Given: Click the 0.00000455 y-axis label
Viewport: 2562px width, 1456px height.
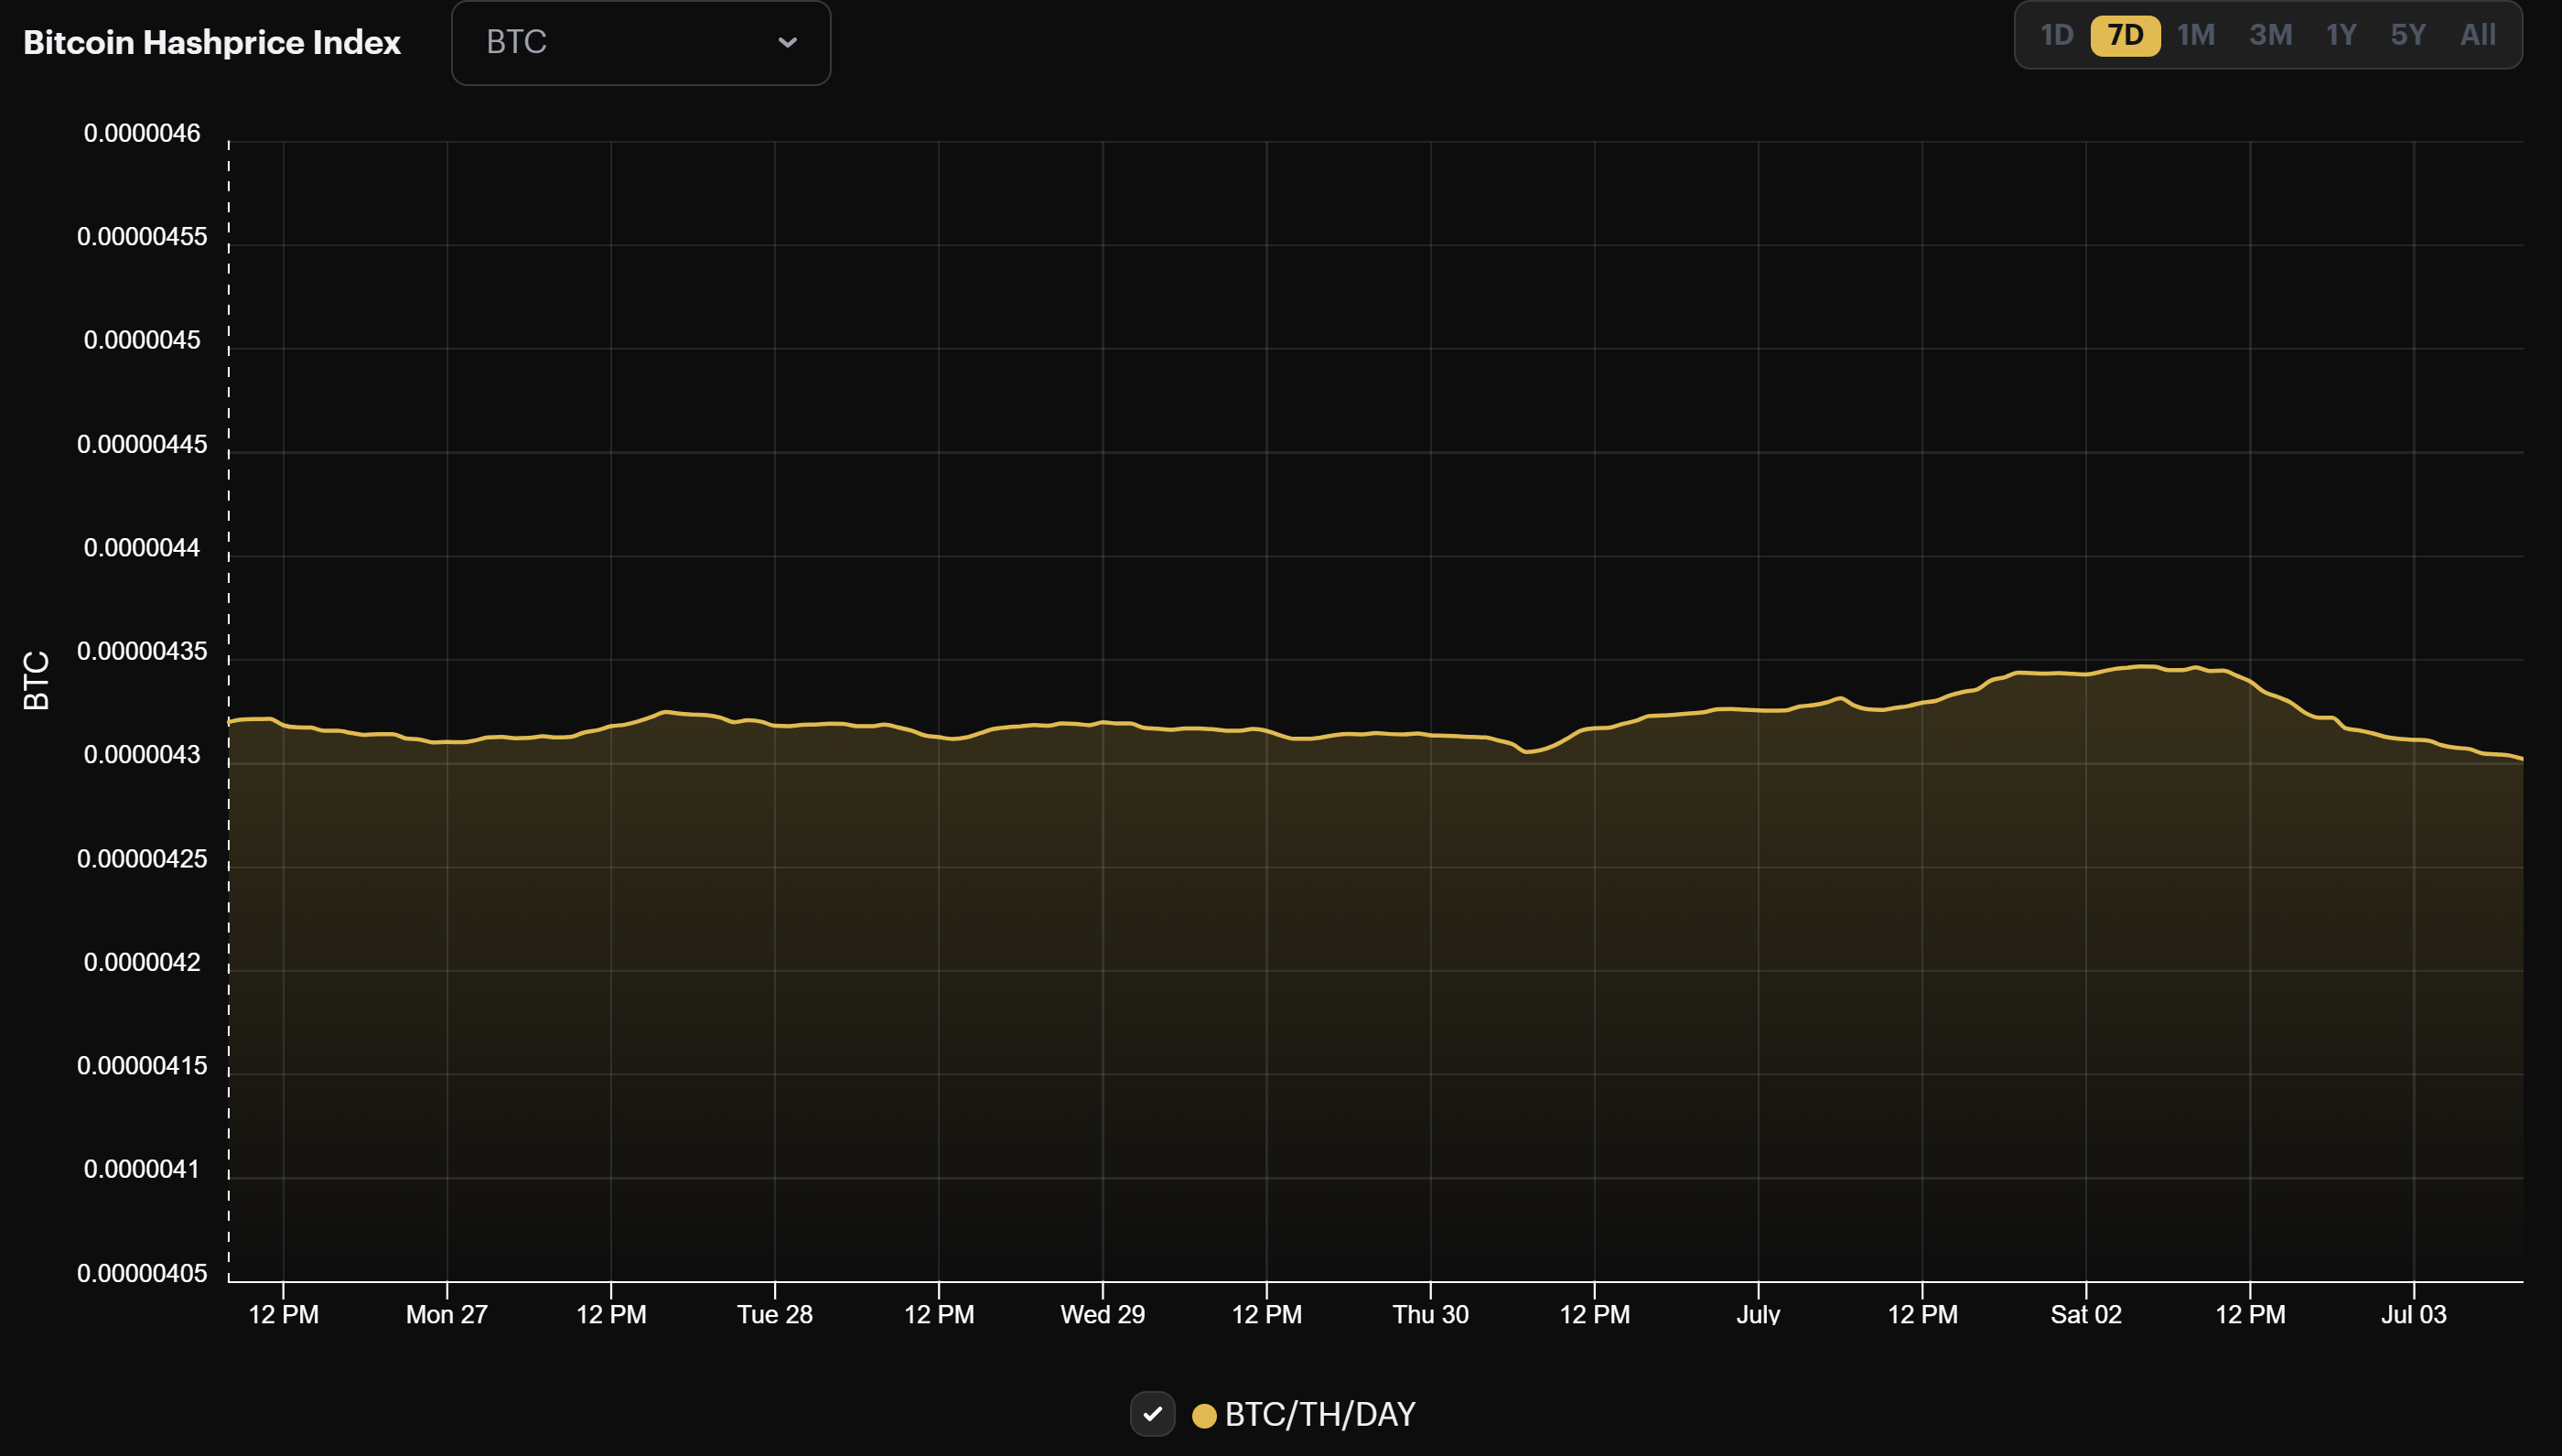Looking at the screenshot, I should (142, 237).
